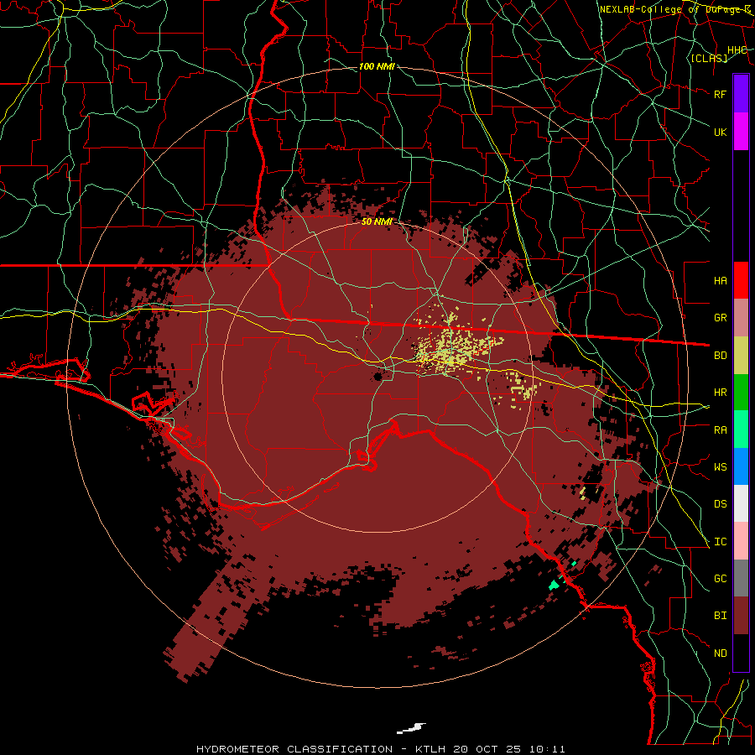Click the HHC product code label
This screenshot has height=755, width=755.
tap(737, 50)
